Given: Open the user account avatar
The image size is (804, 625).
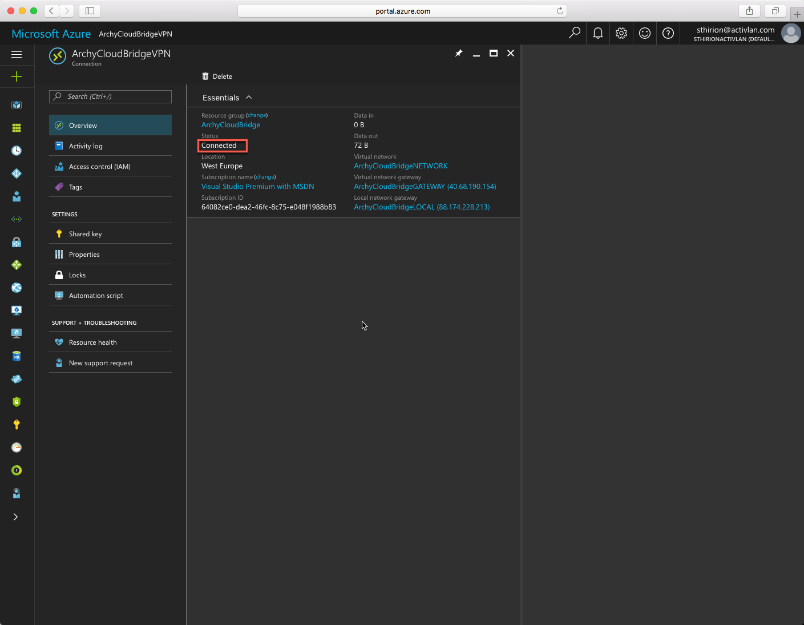Looking at the screenshot, I should point(791,33).
